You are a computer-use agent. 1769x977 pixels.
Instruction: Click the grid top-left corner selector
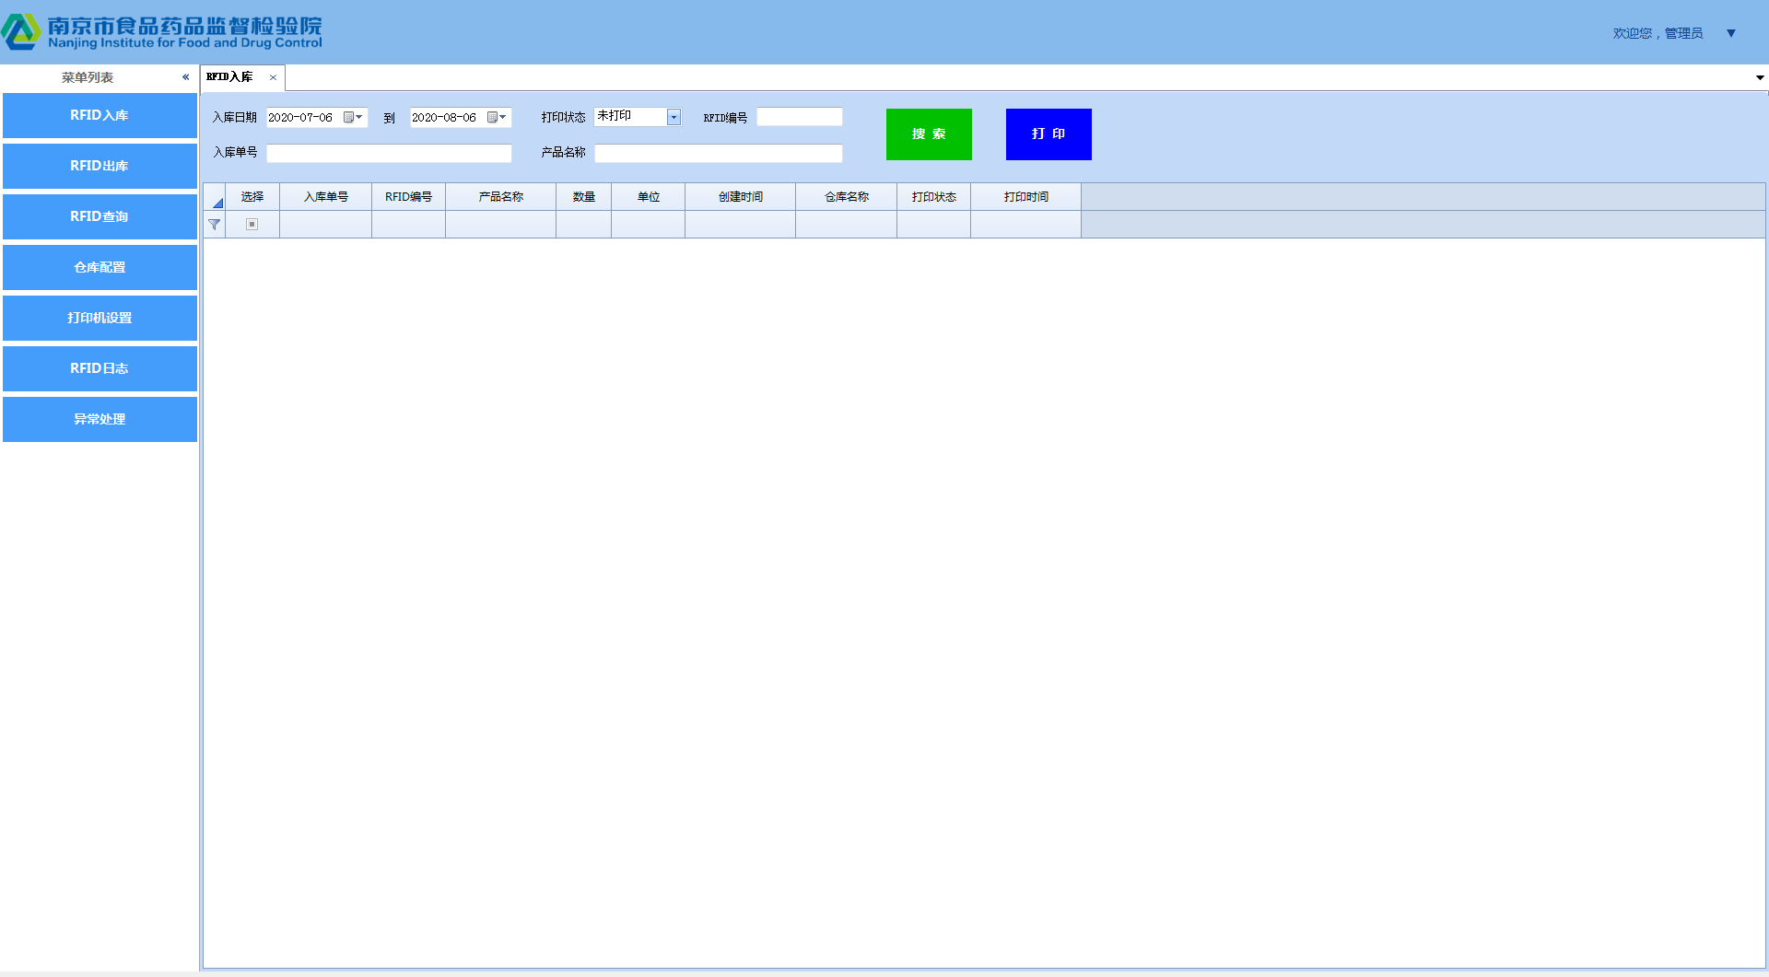(216, 199)
